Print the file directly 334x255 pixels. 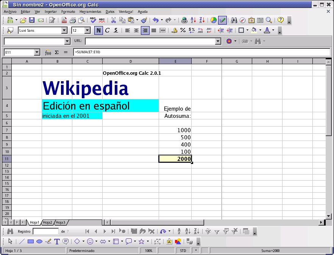coord(73,20)
